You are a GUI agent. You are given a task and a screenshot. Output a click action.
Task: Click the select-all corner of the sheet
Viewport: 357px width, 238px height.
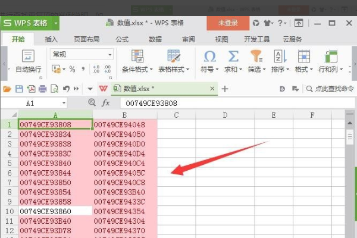[x=14, y=115]
